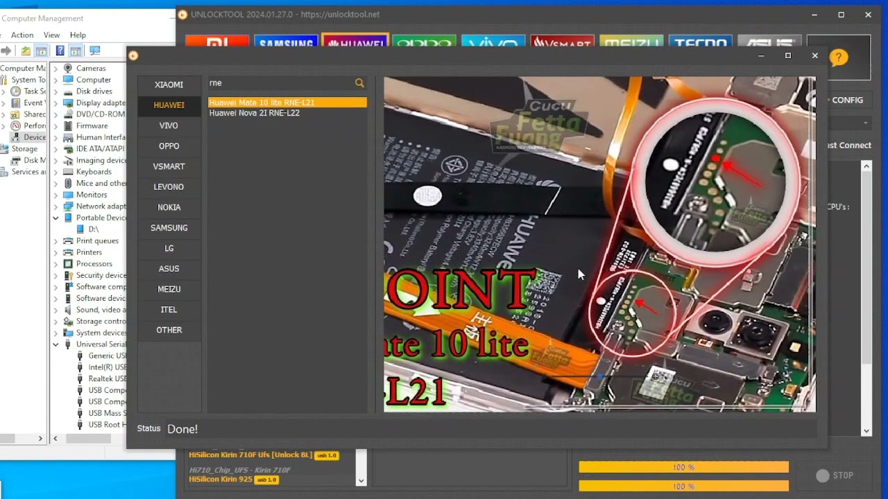Select the D:\ portable device entry
The width and height of the screenshot is (888, 499).
(94, 229)
